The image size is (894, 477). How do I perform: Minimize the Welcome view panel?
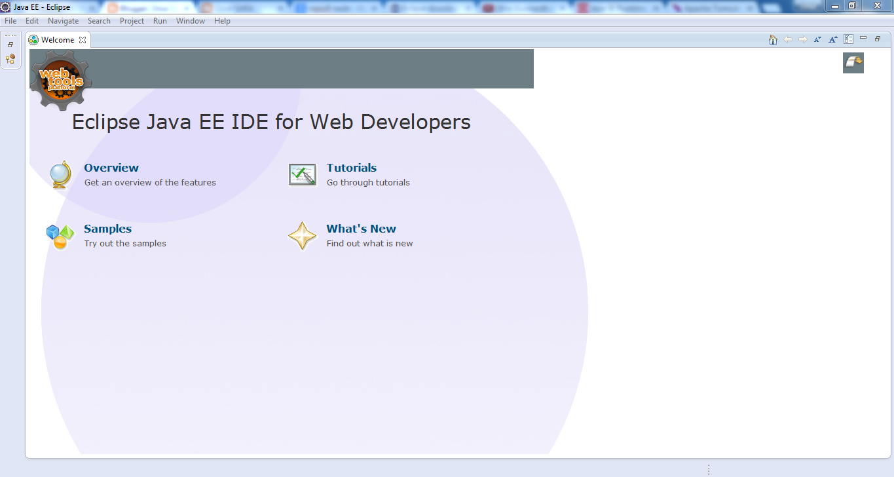point(863,38)
